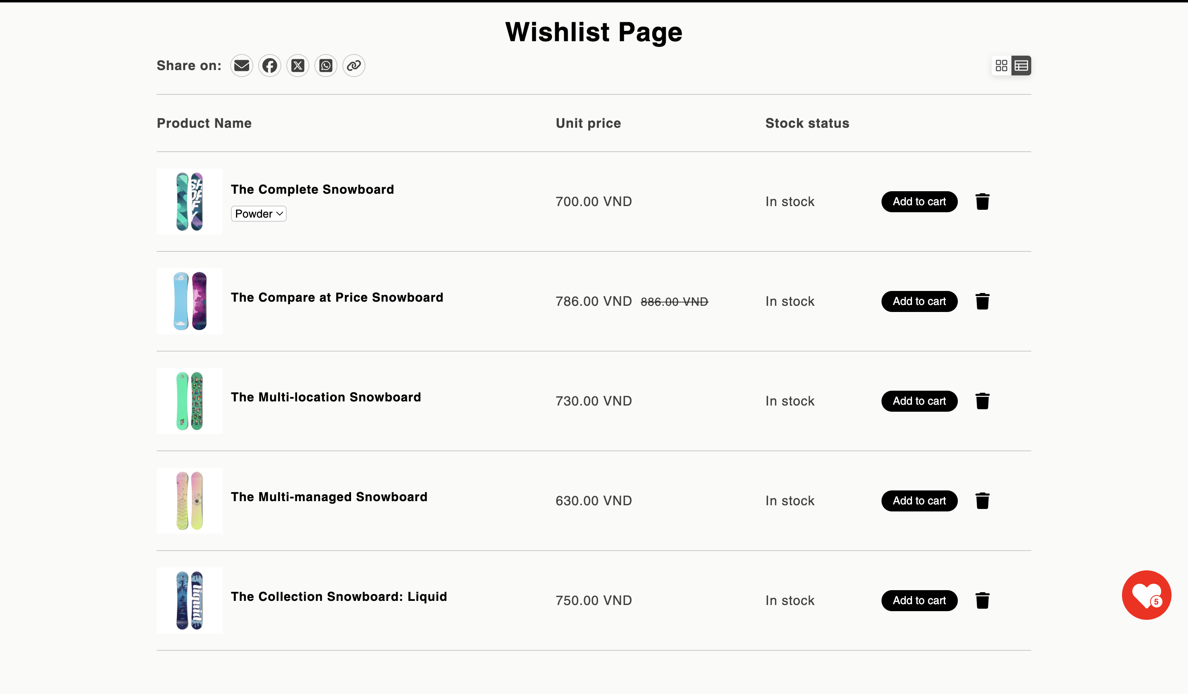The height and width of the screenshot is (694, 1188).
Task: Click the Wishlist Page heading link
Action: [594, 32]
